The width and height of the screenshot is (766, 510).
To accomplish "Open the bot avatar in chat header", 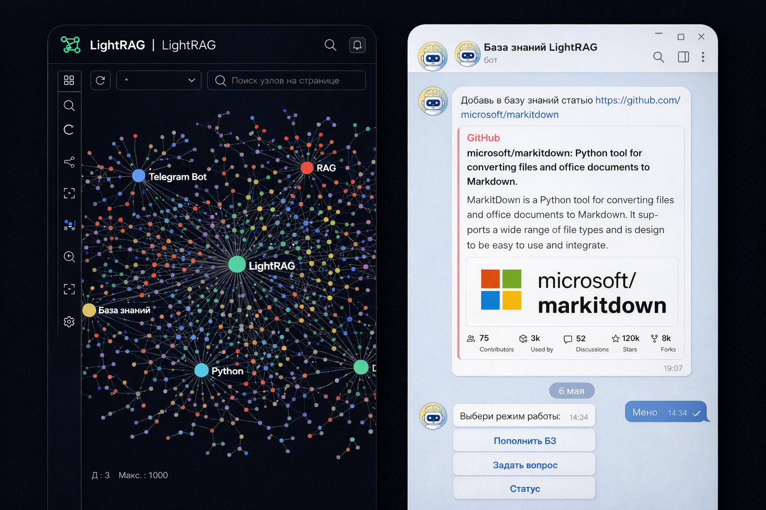I will 467,54.
